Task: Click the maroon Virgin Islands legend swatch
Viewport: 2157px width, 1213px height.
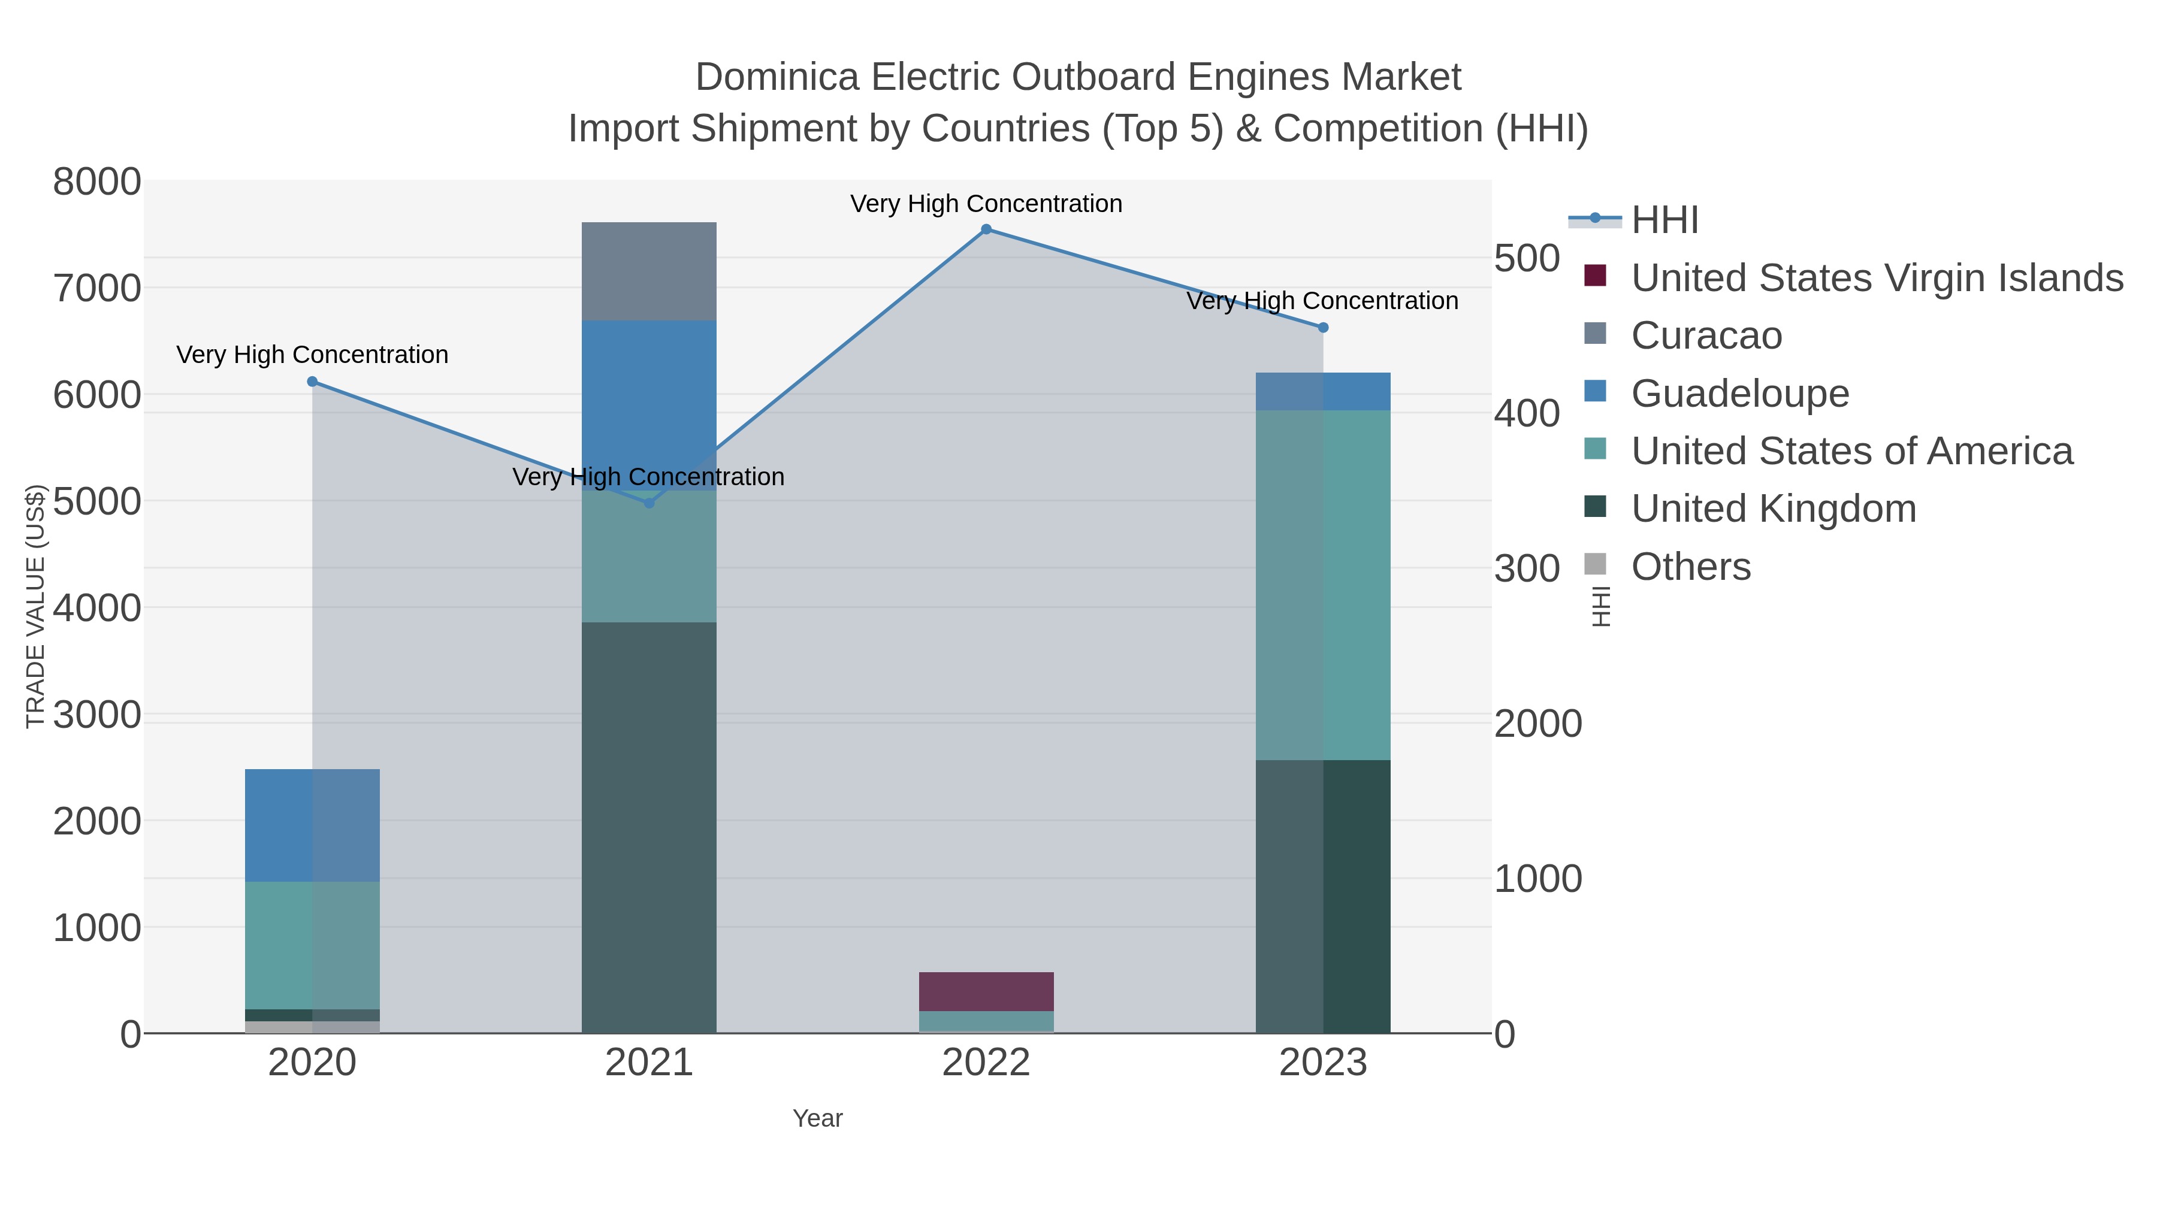Action: [x=1596, y=276]
